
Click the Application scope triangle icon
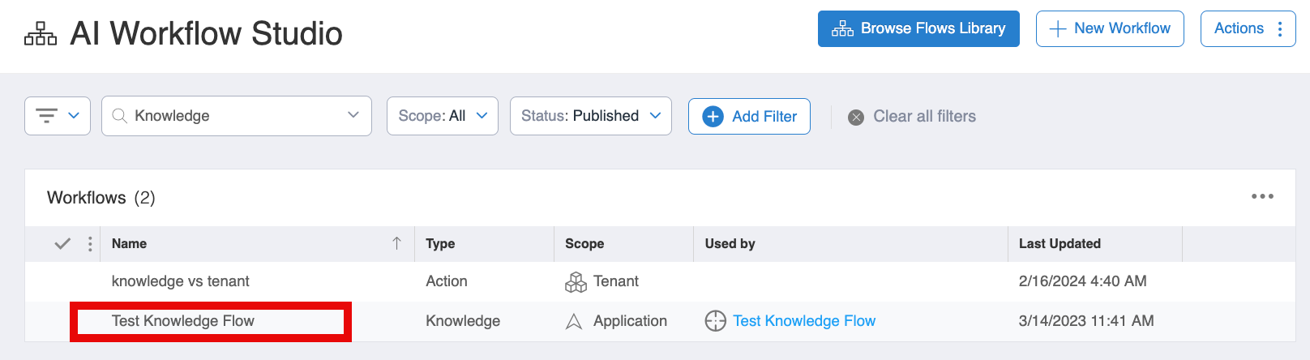point(574,322)
